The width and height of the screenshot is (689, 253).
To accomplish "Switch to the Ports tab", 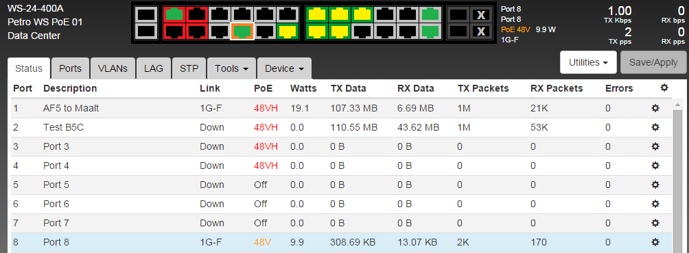I will (70, 69).
